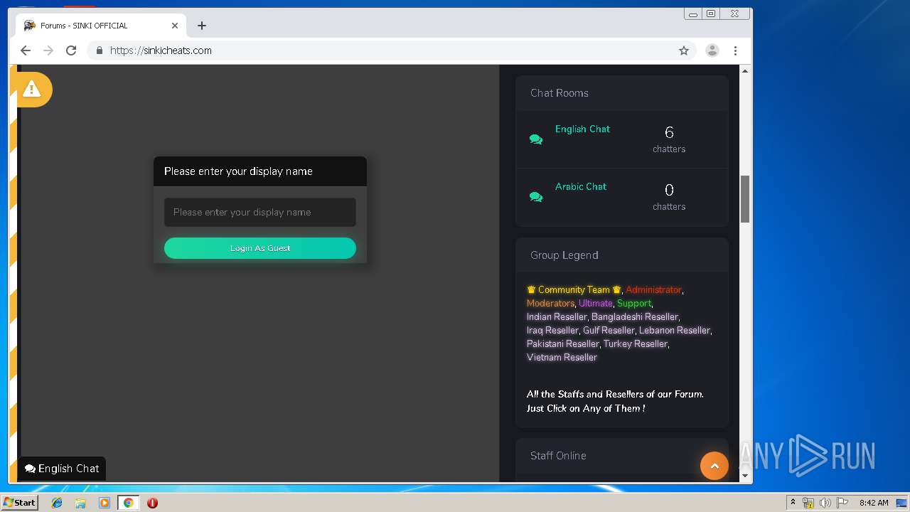Viewport: 910px width, 512px height.
Task: Open the Chrome three-dot menu
Action: (x=735, y=50)
